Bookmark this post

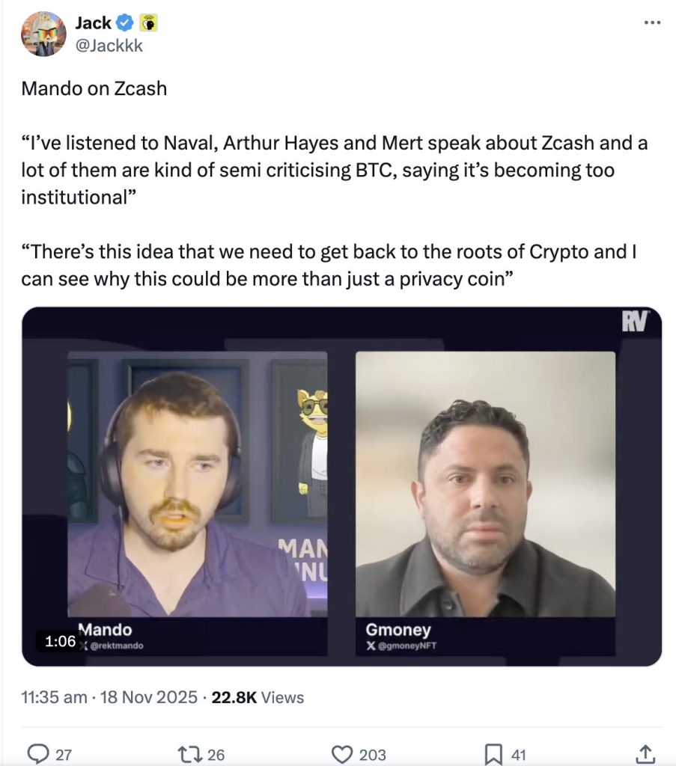click(x=493, y=754)
